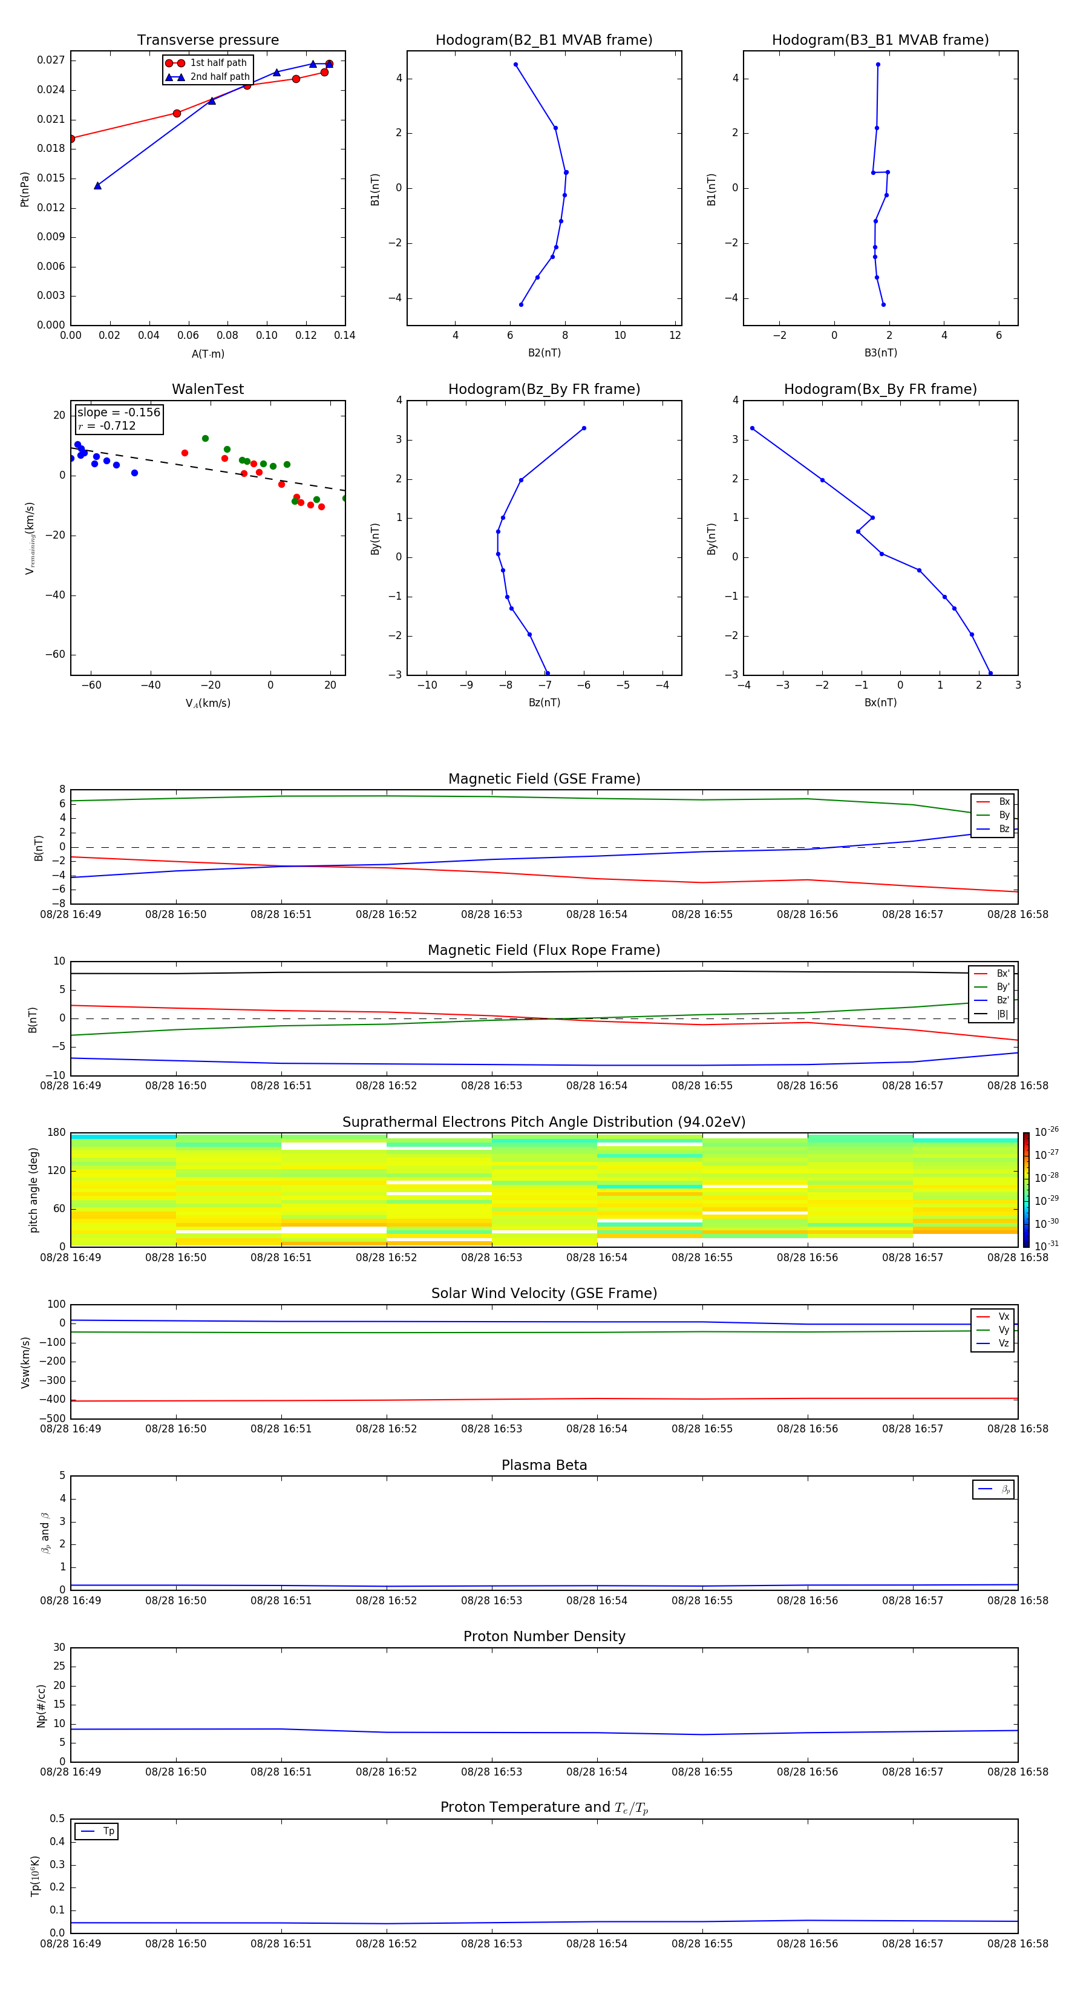Viewport: 1089px width, 1997px height.
Task: Click the Bx' entry in Flux Rope legend
Action: click(992, 974)
